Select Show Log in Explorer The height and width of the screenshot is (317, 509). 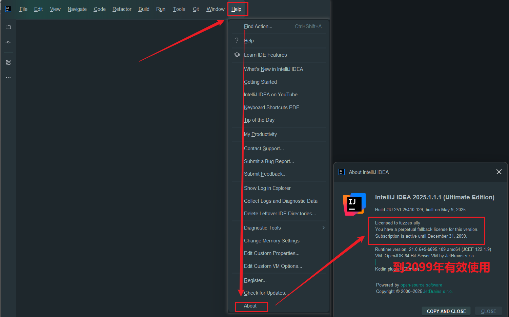279,188
